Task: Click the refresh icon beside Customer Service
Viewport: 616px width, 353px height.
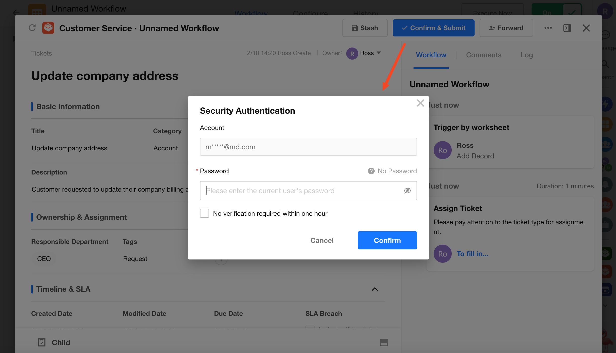Action: coord(32,28)
